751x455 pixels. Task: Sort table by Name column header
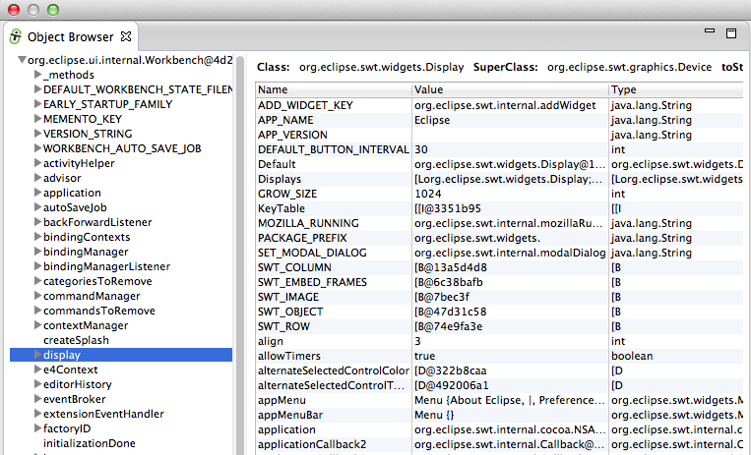point(333,89)
